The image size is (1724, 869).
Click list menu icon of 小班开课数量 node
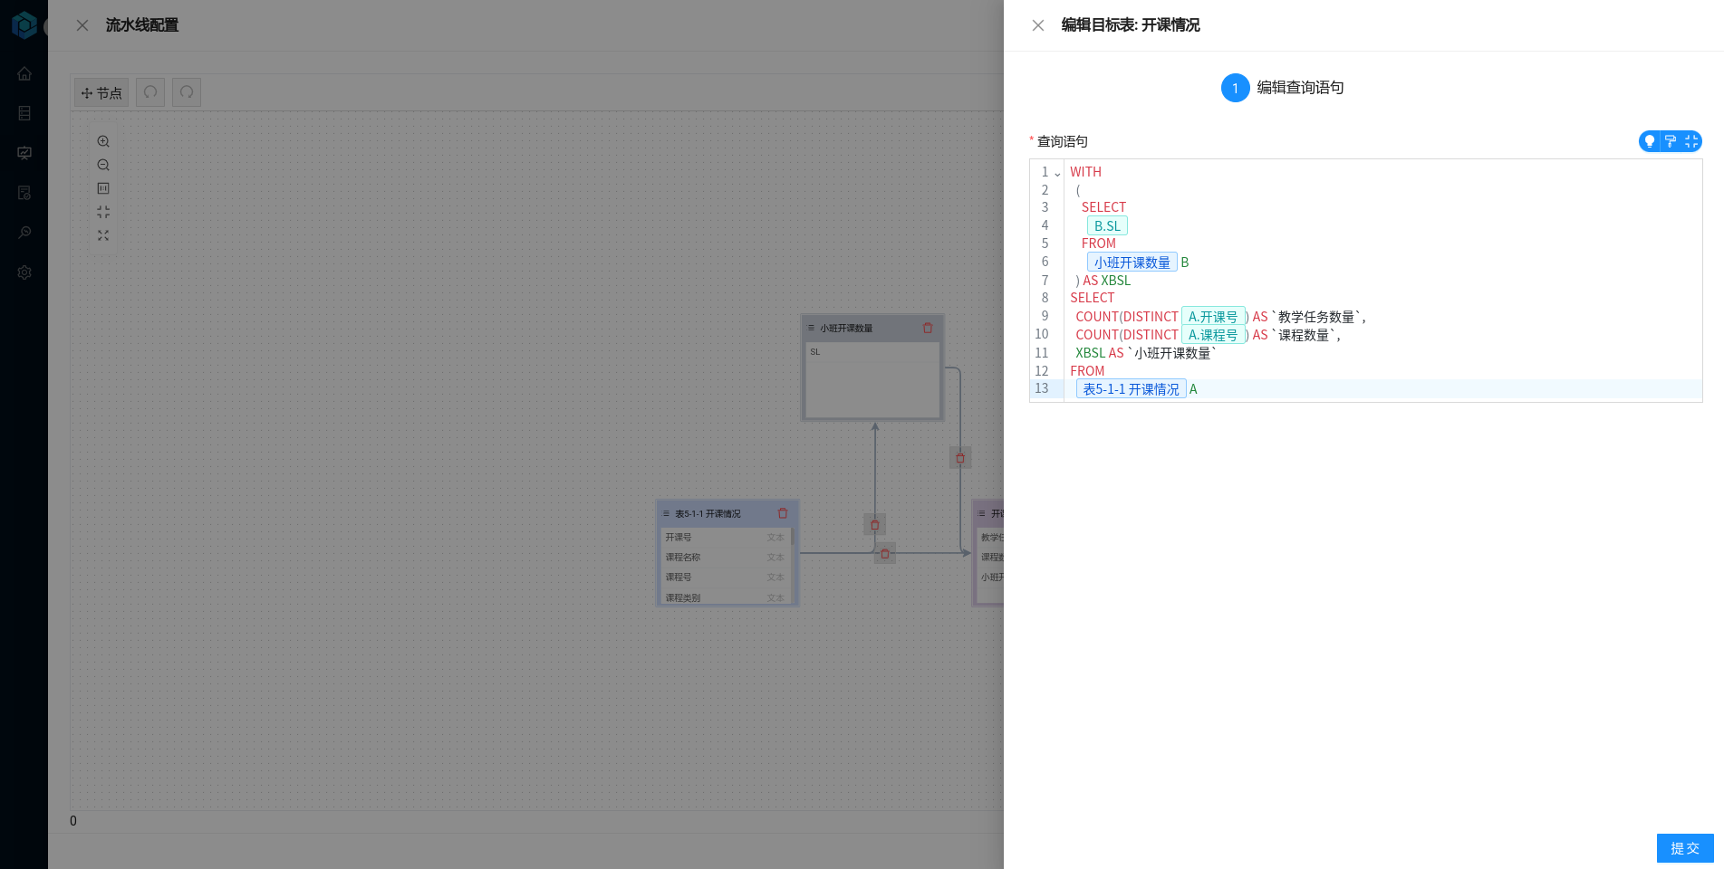coord(811,328)
